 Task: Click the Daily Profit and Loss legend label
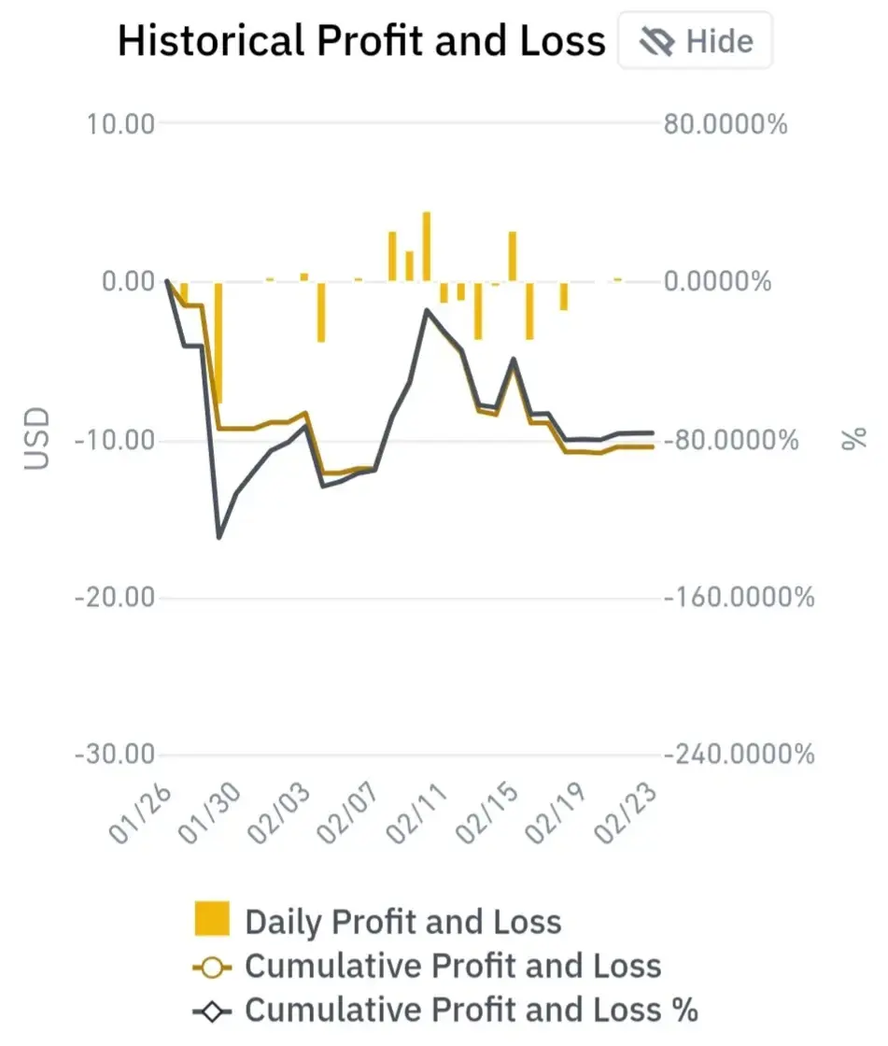coord(403,921)
